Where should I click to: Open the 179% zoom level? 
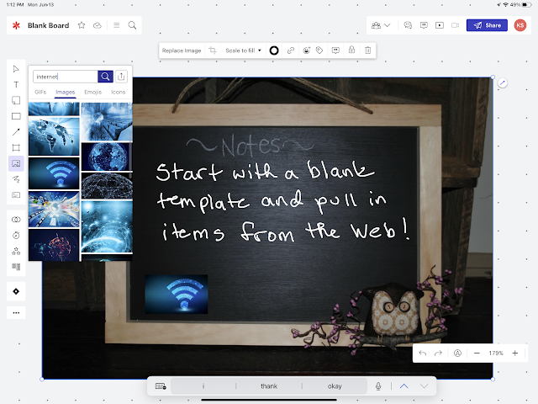point(496,353)
